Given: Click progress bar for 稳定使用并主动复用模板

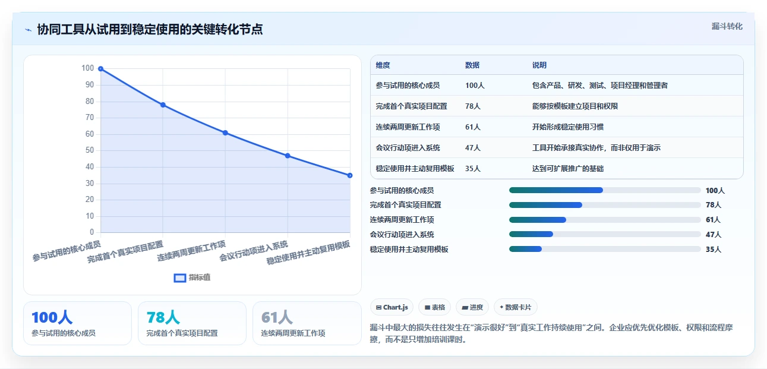Looking at the screenshot, I should [x=605, y=249].
